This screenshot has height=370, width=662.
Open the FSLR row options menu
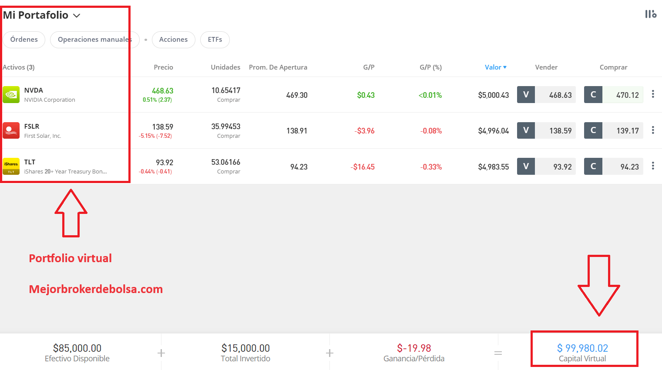(653, 130)
